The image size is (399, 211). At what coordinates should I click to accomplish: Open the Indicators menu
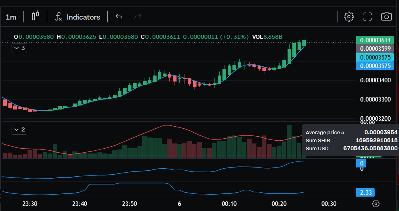(83, 17)
